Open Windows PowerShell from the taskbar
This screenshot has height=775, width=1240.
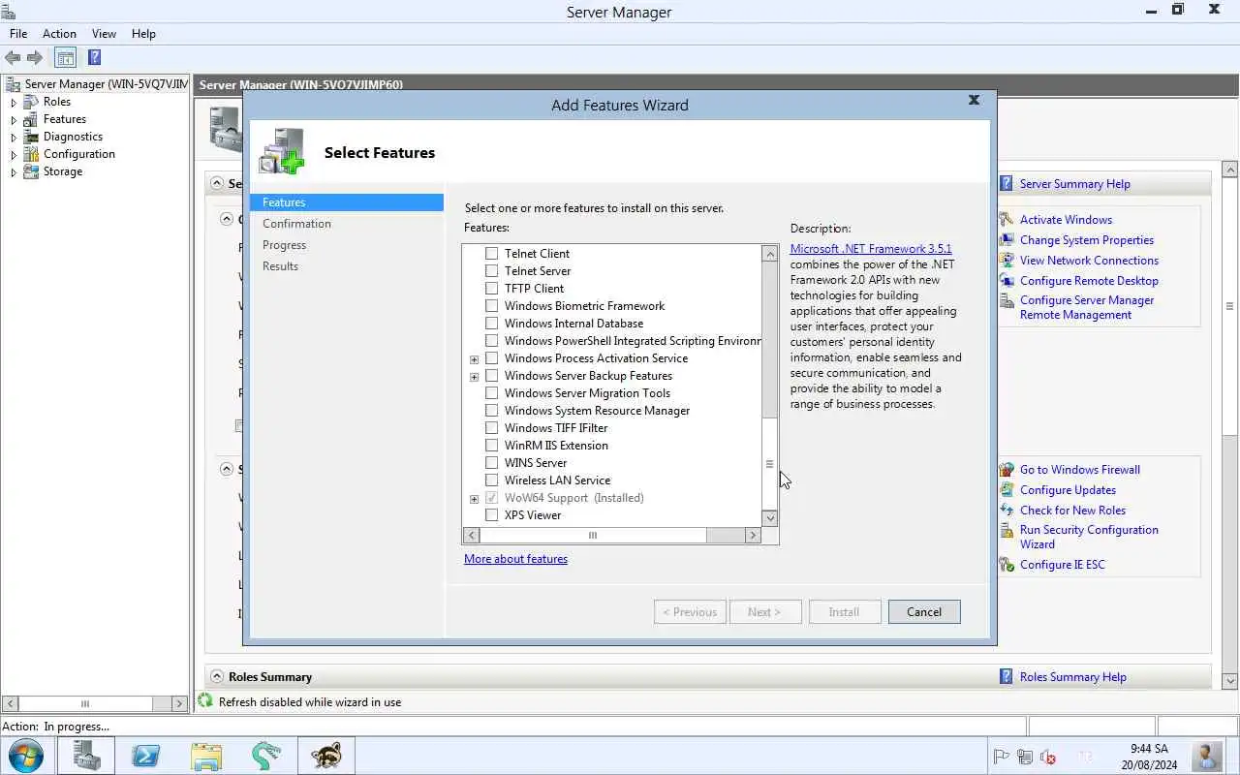click(146, 756)
